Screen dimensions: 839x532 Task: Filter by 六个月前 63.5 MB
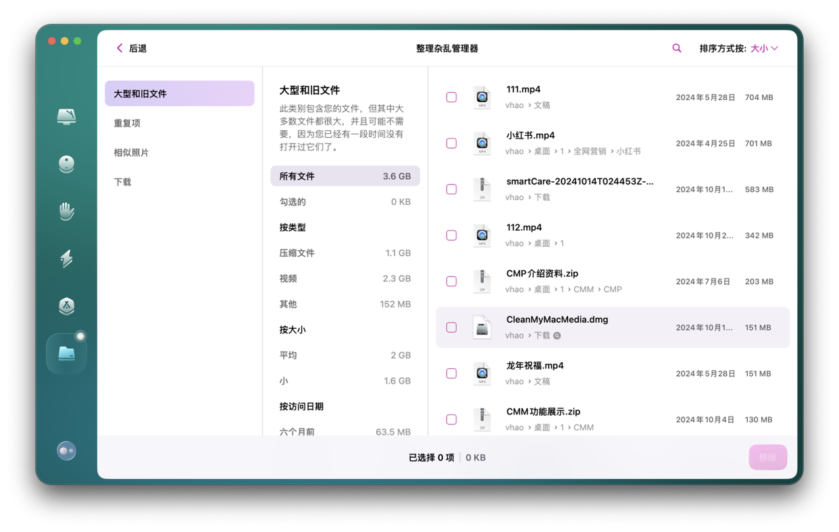click(345, 431)
